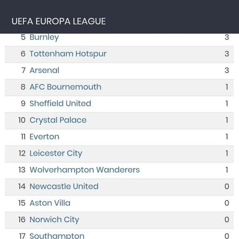Click on Everton in the list

pyautogui.click(x=44, y=136)
